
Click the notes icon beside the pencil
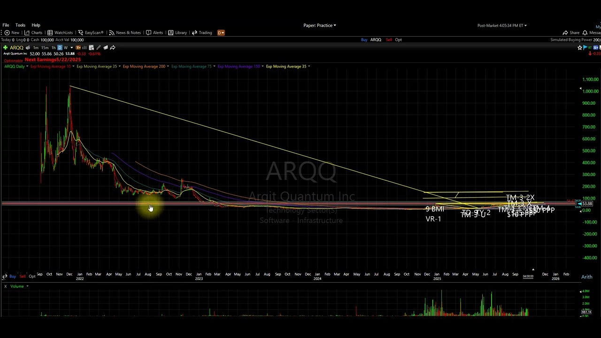point(106,47)
